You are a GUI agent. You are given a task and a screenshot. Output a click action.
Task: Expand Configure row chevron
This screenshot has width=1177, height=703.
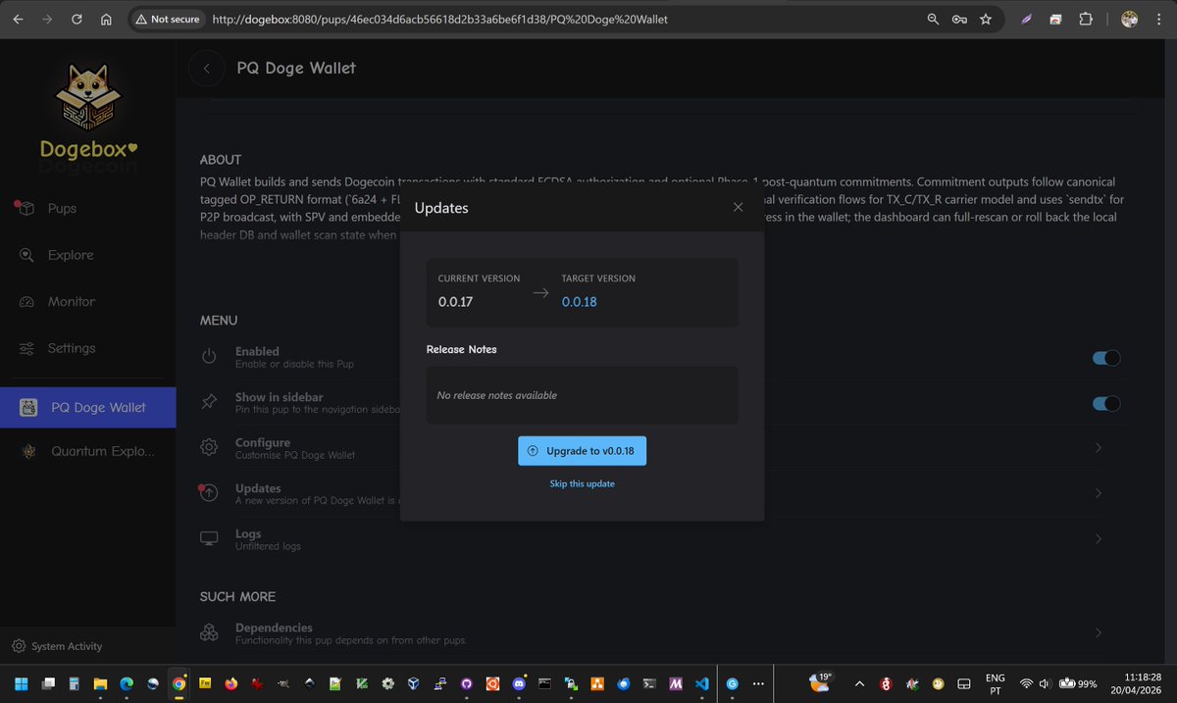(x=1098, y=448)
